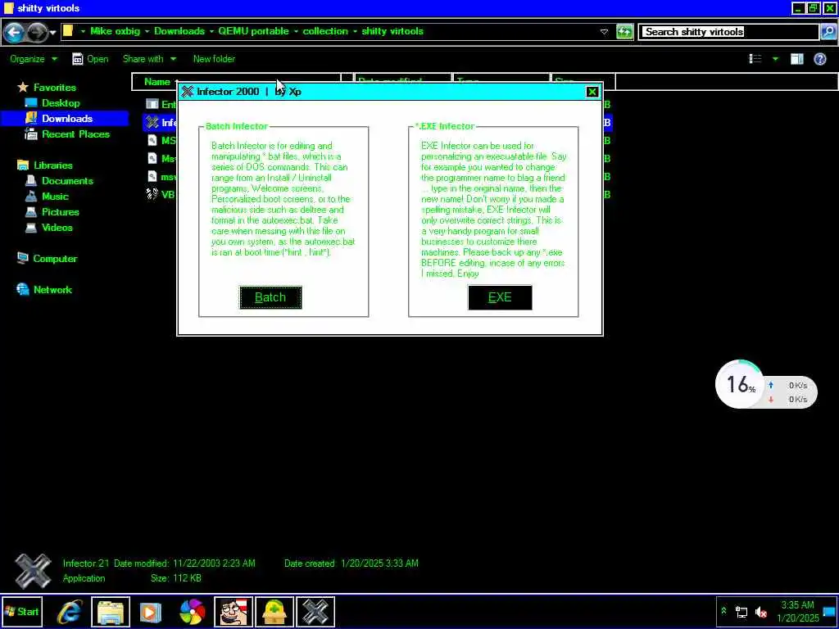Open the Organize menu
The height and width of the screenshot is (629, 839).
tap(33, 59)
